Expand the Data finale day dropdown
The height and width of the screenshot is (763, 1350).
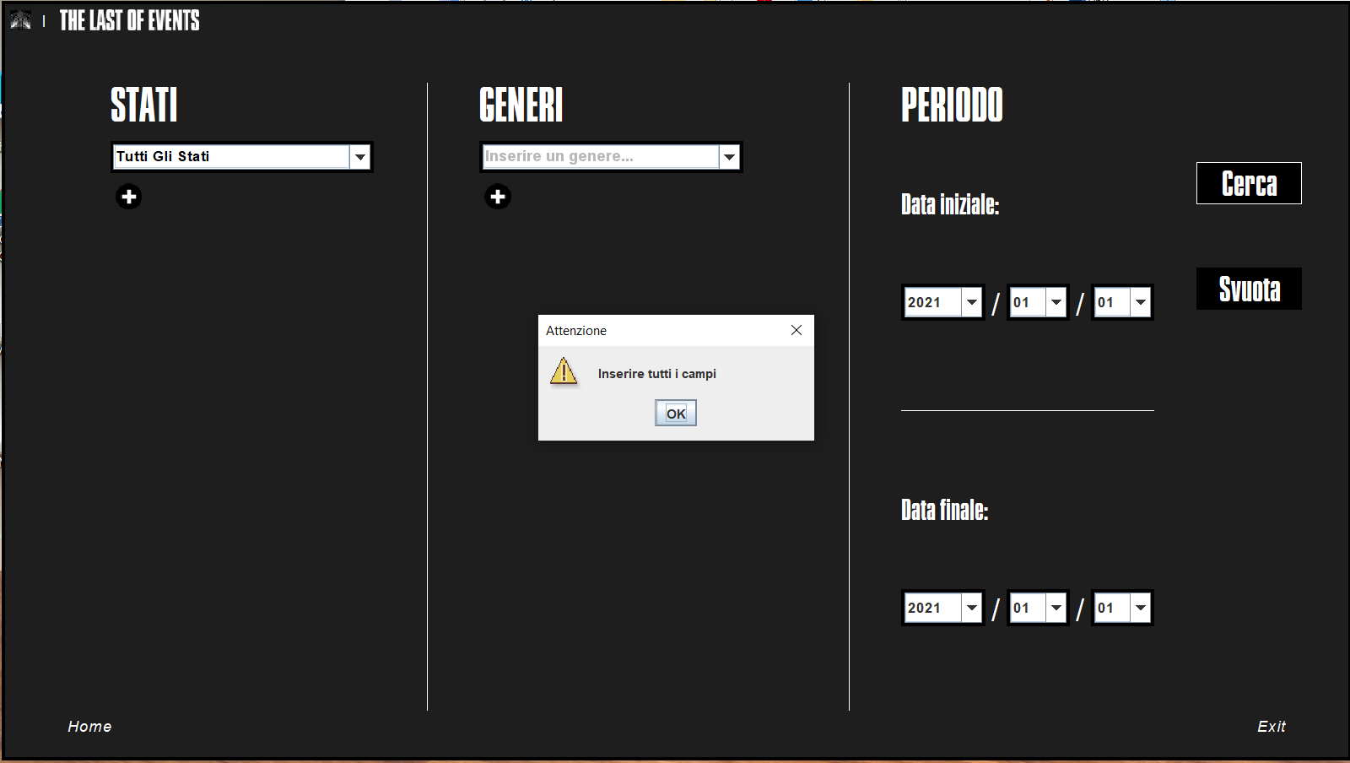pos(1141,608)
